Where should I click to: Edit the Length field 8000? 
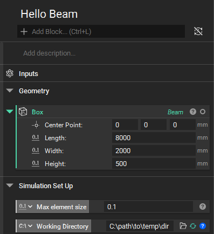tap(154, 137)
